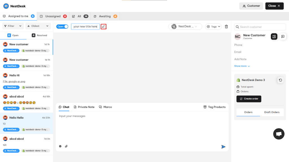Click the refresh icon for NestDesk Demo 3
This screenshot has width=289, height=162.
pyautogui.click(x=280, y=80)
